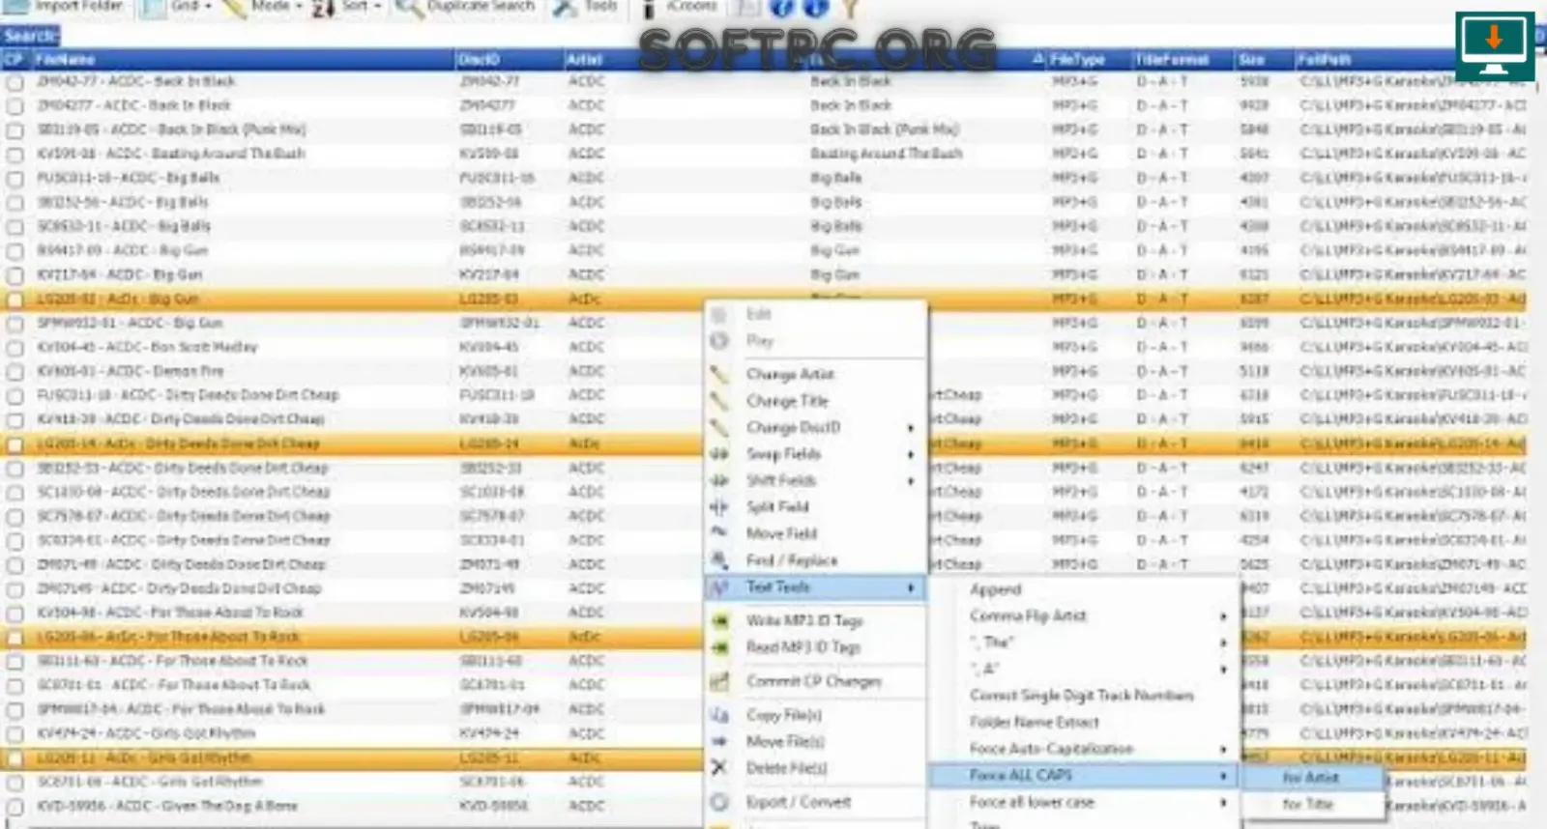Apply Force ALL CAPS for Title
Viewport: 1547px width, 829px height.
(x=1308, y=804)
